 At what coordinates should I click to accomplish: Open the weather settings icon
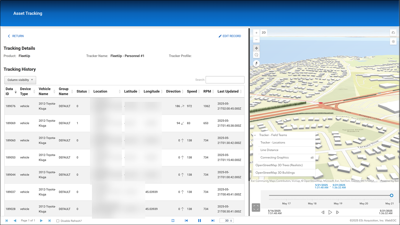pos(393,33)
